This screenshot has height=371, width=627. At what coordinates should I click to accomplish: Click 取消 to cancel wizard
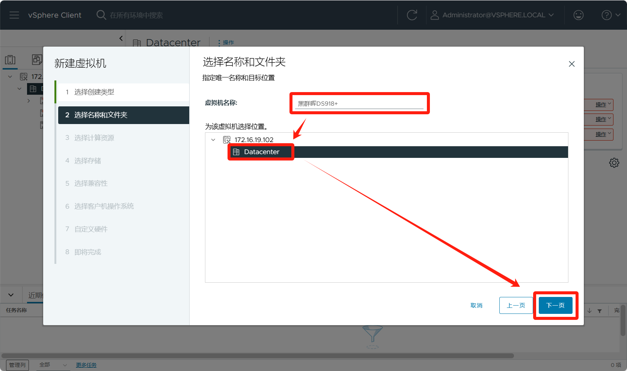tap(476, 305)
